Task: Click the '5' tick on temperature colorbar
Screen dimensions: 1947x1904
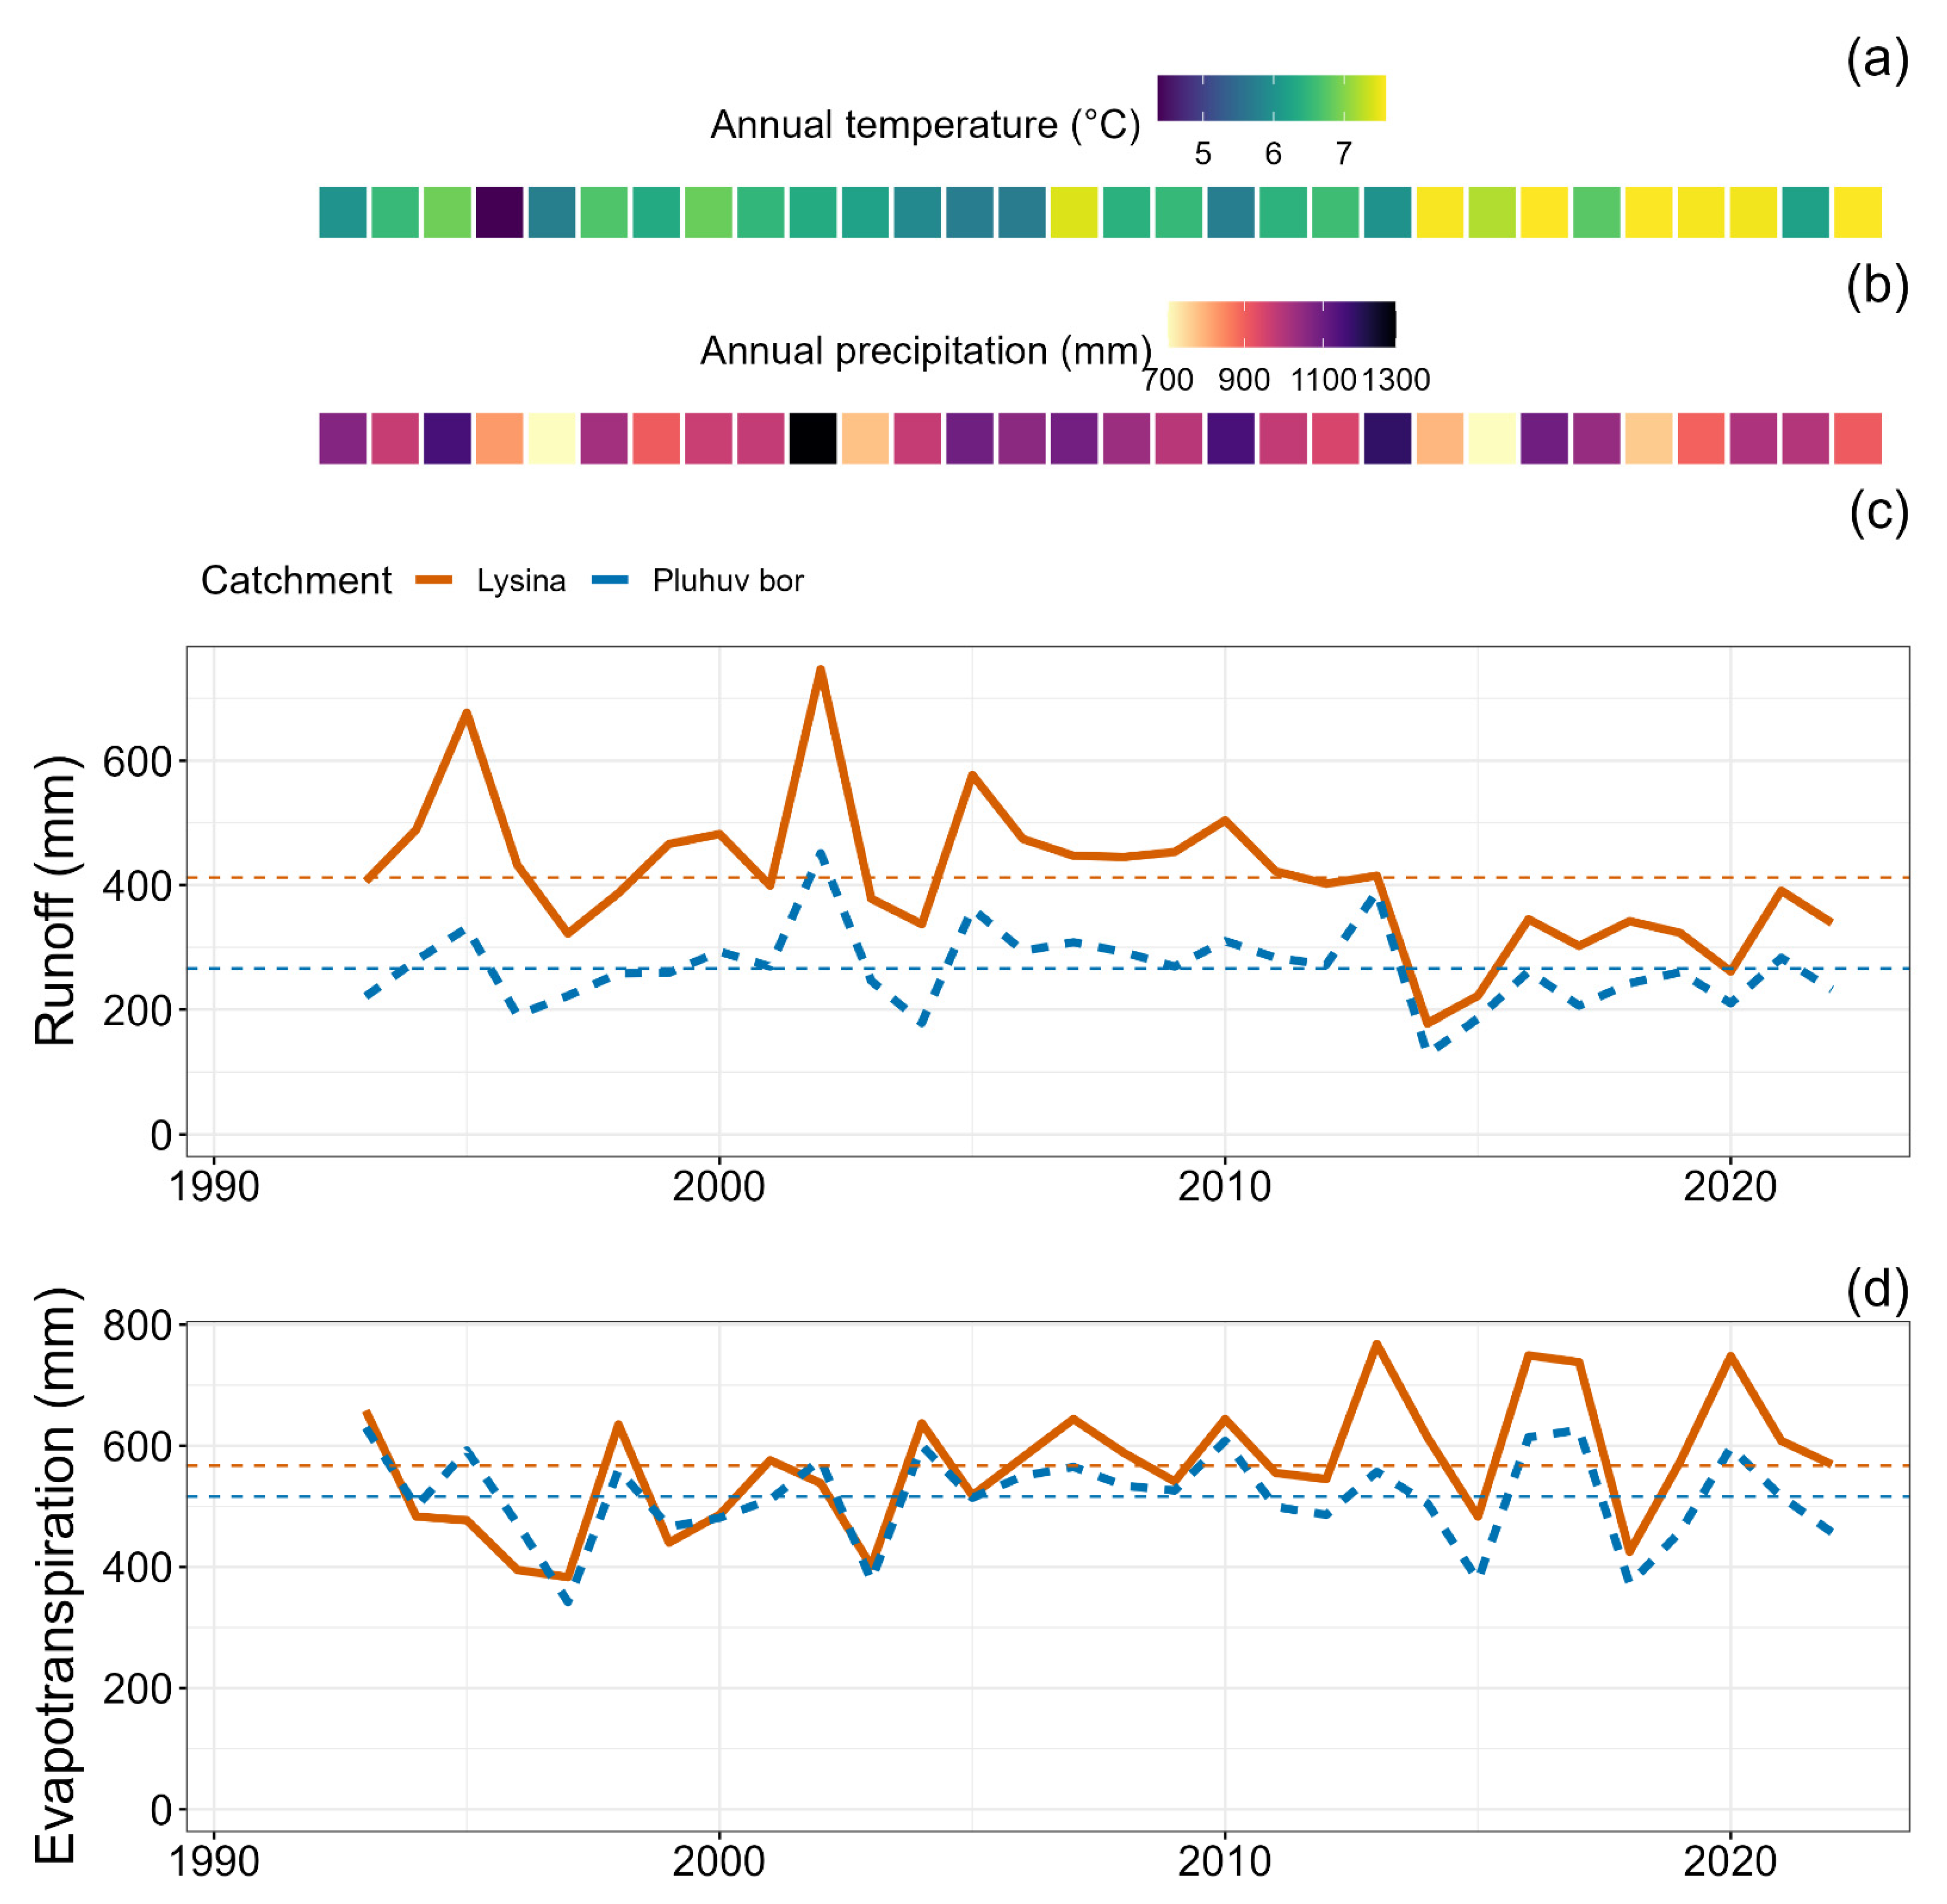Action: (1203, 154)
